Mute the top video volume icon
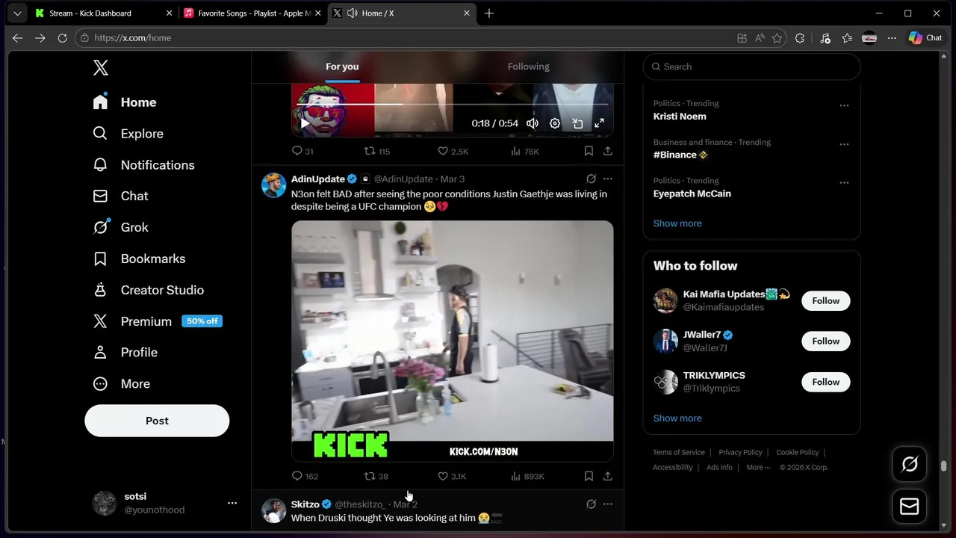 click(x=533, y=123)
